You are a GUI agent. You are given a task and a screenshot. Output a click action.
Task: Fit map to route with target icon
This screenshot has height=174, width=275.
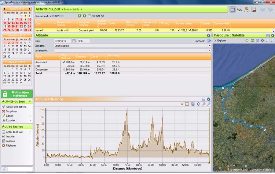pyautogui.click(x=262, y=41)
